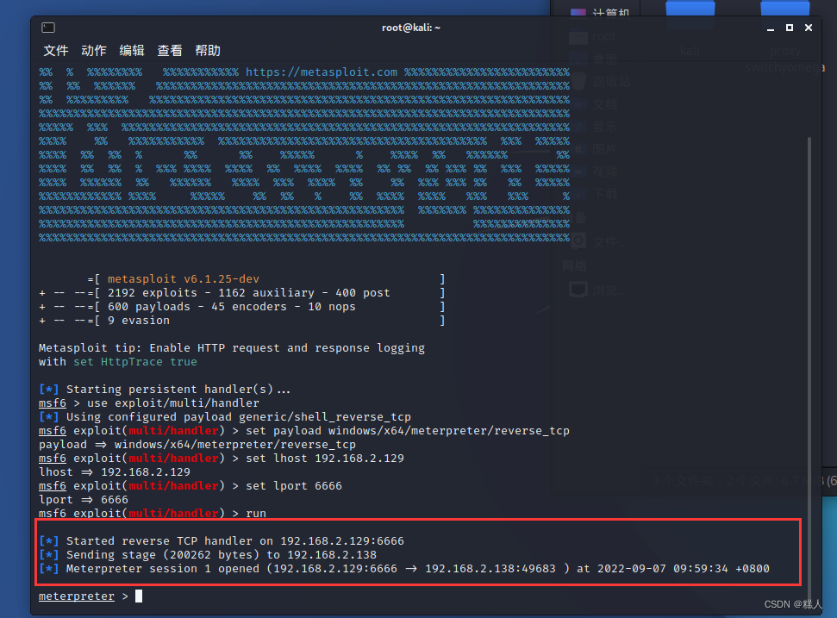The width and height of the screenshot is (837, 618).
Task: Click 'Sending stage (200262 bytes)' line
Action: coord(208,555)
